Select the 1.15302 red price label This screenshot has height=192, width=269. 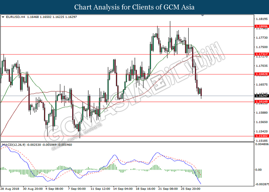pyautogui.click(x=261, y=136)
